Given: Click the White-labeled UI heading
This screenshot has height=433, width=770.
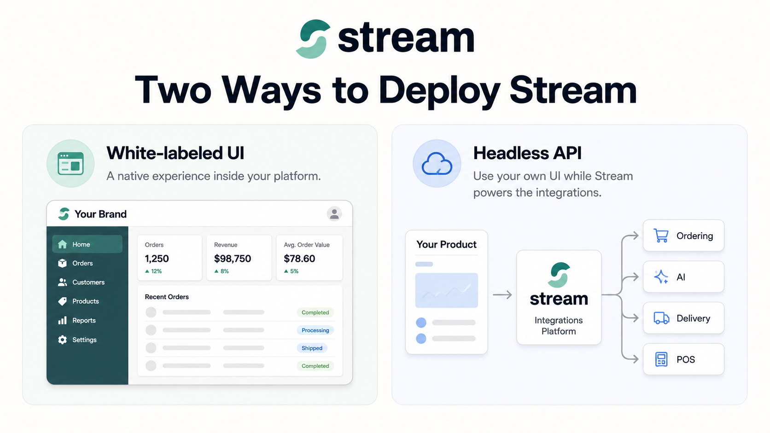Looking at the screenshot, I should pyautogui.click(x=175, y=153).
